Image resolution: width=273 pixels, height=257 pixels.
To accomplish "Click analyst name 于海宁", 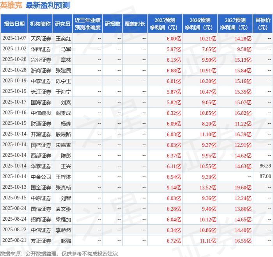I will coord(63,92).
